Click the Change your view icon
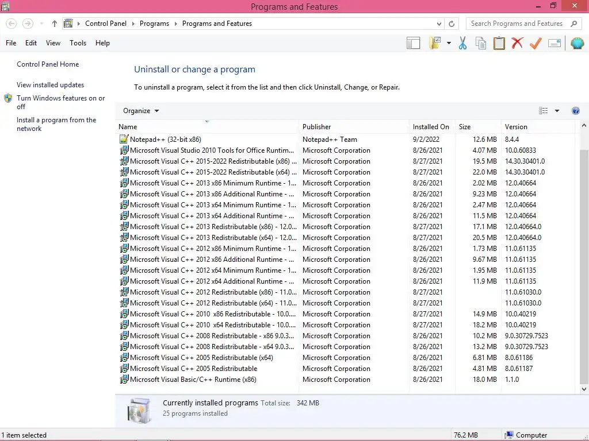This screenshot has height=441, width=589. (543, 111)
